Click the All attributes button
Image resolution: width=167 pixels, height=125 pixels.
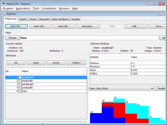click(x=16, y=63)
